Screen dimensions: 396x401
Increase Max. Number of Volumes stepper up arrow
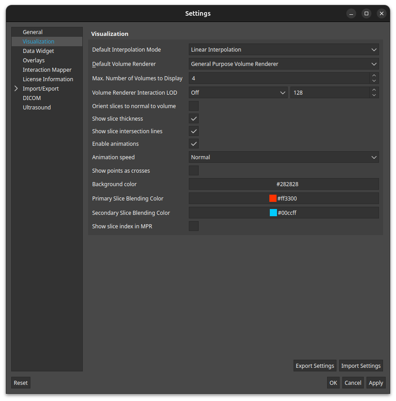point(374,75)
